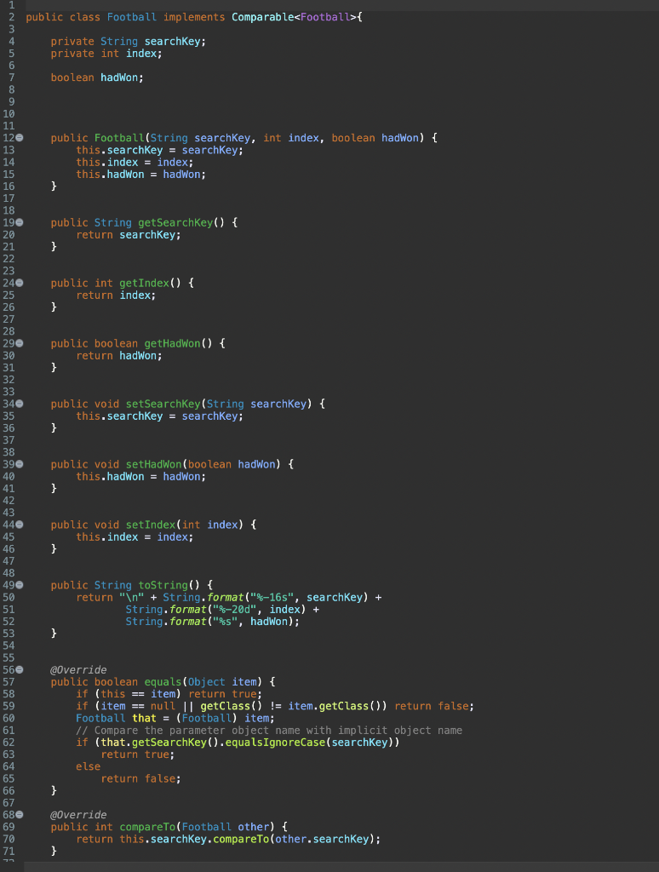659x872 pixels.
Task: Collapse the getSearchKey method fold marker
Action: [20, 222]
